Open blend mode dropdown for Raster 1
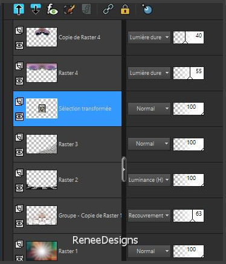The image size is (226, 264). tap(149, 251)
